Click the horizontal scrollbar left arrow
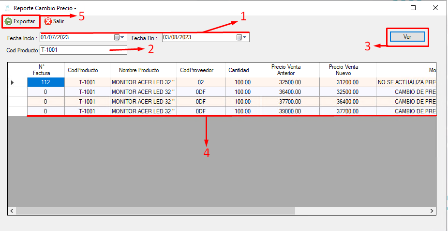The height and width of the screenshot is (231, 448). [x=12, y=211]
